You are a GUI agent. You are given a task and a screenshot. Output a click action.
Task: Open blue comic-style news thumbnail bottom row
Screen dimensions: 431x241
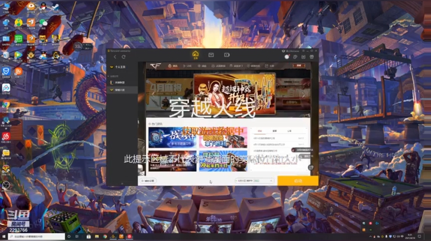223,160
